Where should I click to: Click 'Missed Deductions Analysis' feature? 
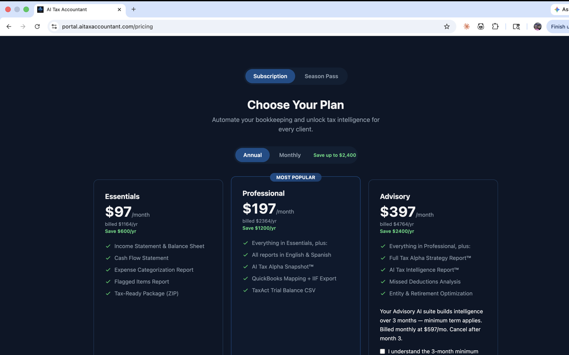click(425, 282)
